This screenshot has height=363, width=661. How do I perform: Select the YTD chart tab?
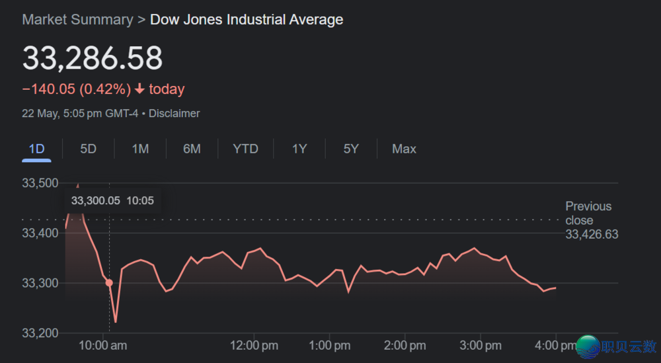(x=245, y=149)
